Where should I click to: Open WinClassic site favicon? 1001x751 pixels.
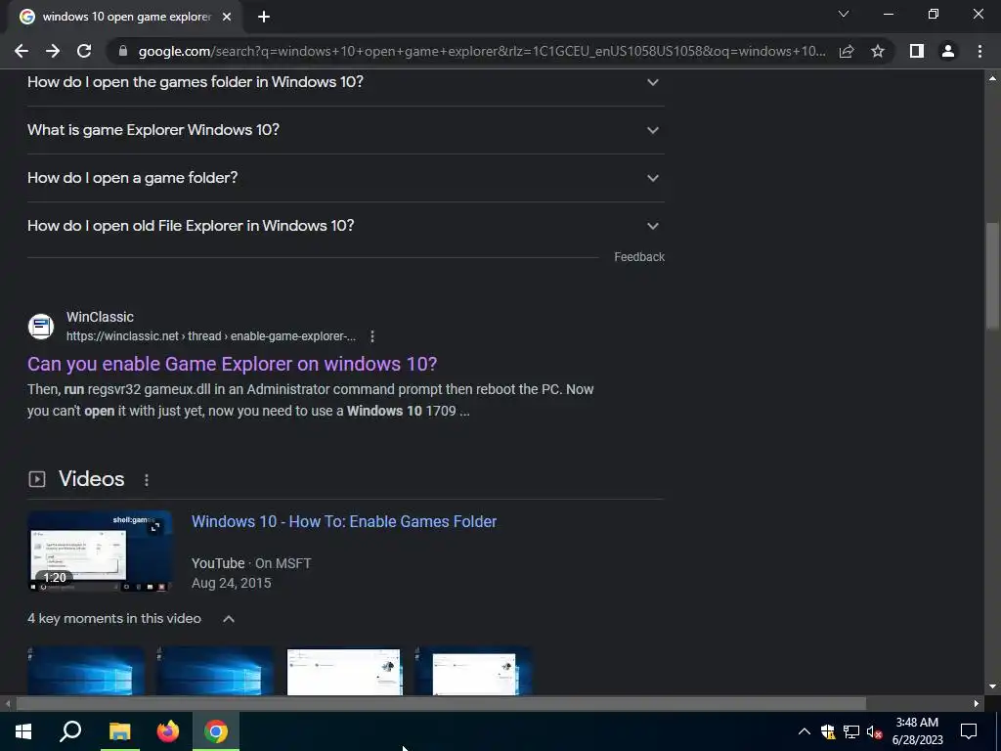tap(41, 327)
